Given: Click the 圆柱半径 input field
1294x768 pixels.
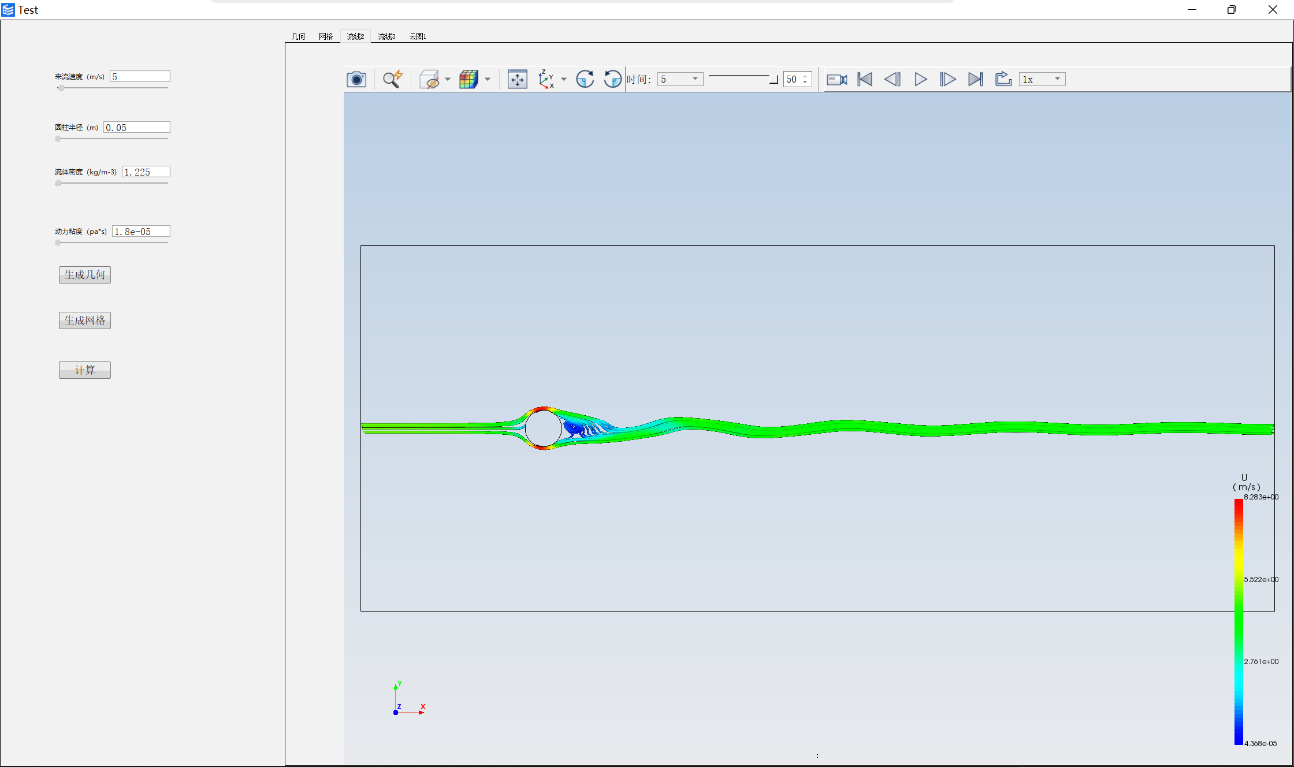Looking at the screenshot, I should [x=137, y=128].
